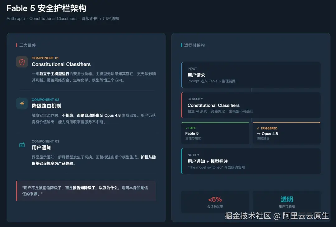This screenshot has height=227, width=336.
Task: Click the description paragraph starting 一组独立于主模型运行
Action: pos(94,77)
